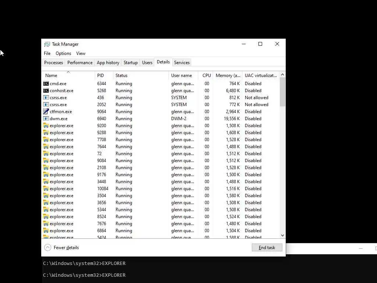Image resolution: width=377 pixels, height=283 pixels.
Task: Click explorer.exe icon for PID 9176
Action: click(x=46, y=174)
